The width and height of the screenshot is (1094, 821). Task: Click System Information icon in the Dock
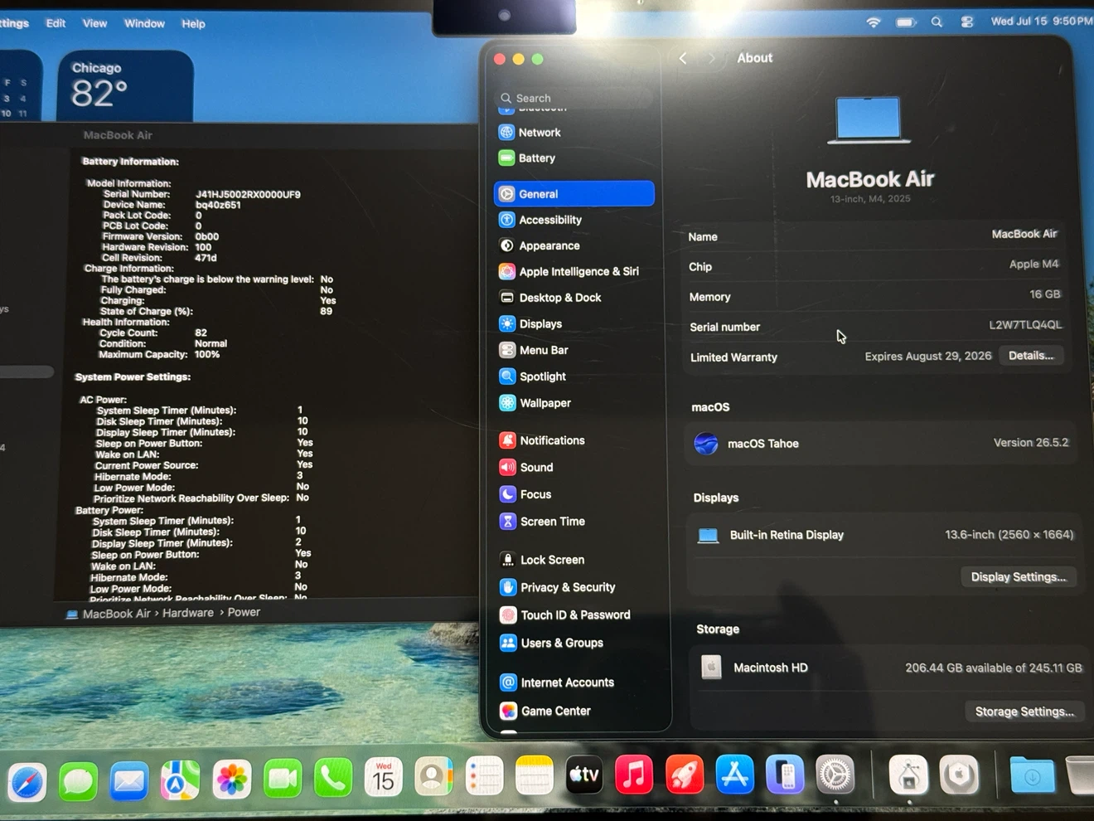pyautogui.click(x=908, y=775)
